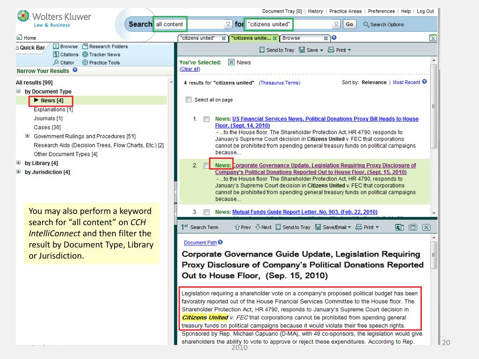Click Log Out
This screenshot has height=359, width=479.
425,11
